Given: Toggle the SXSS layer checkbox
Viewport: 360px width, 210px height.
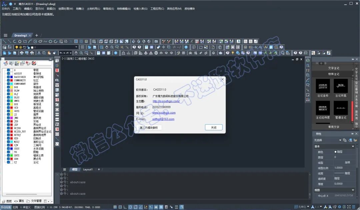Looking at the screenshot, I should [8, 148].
